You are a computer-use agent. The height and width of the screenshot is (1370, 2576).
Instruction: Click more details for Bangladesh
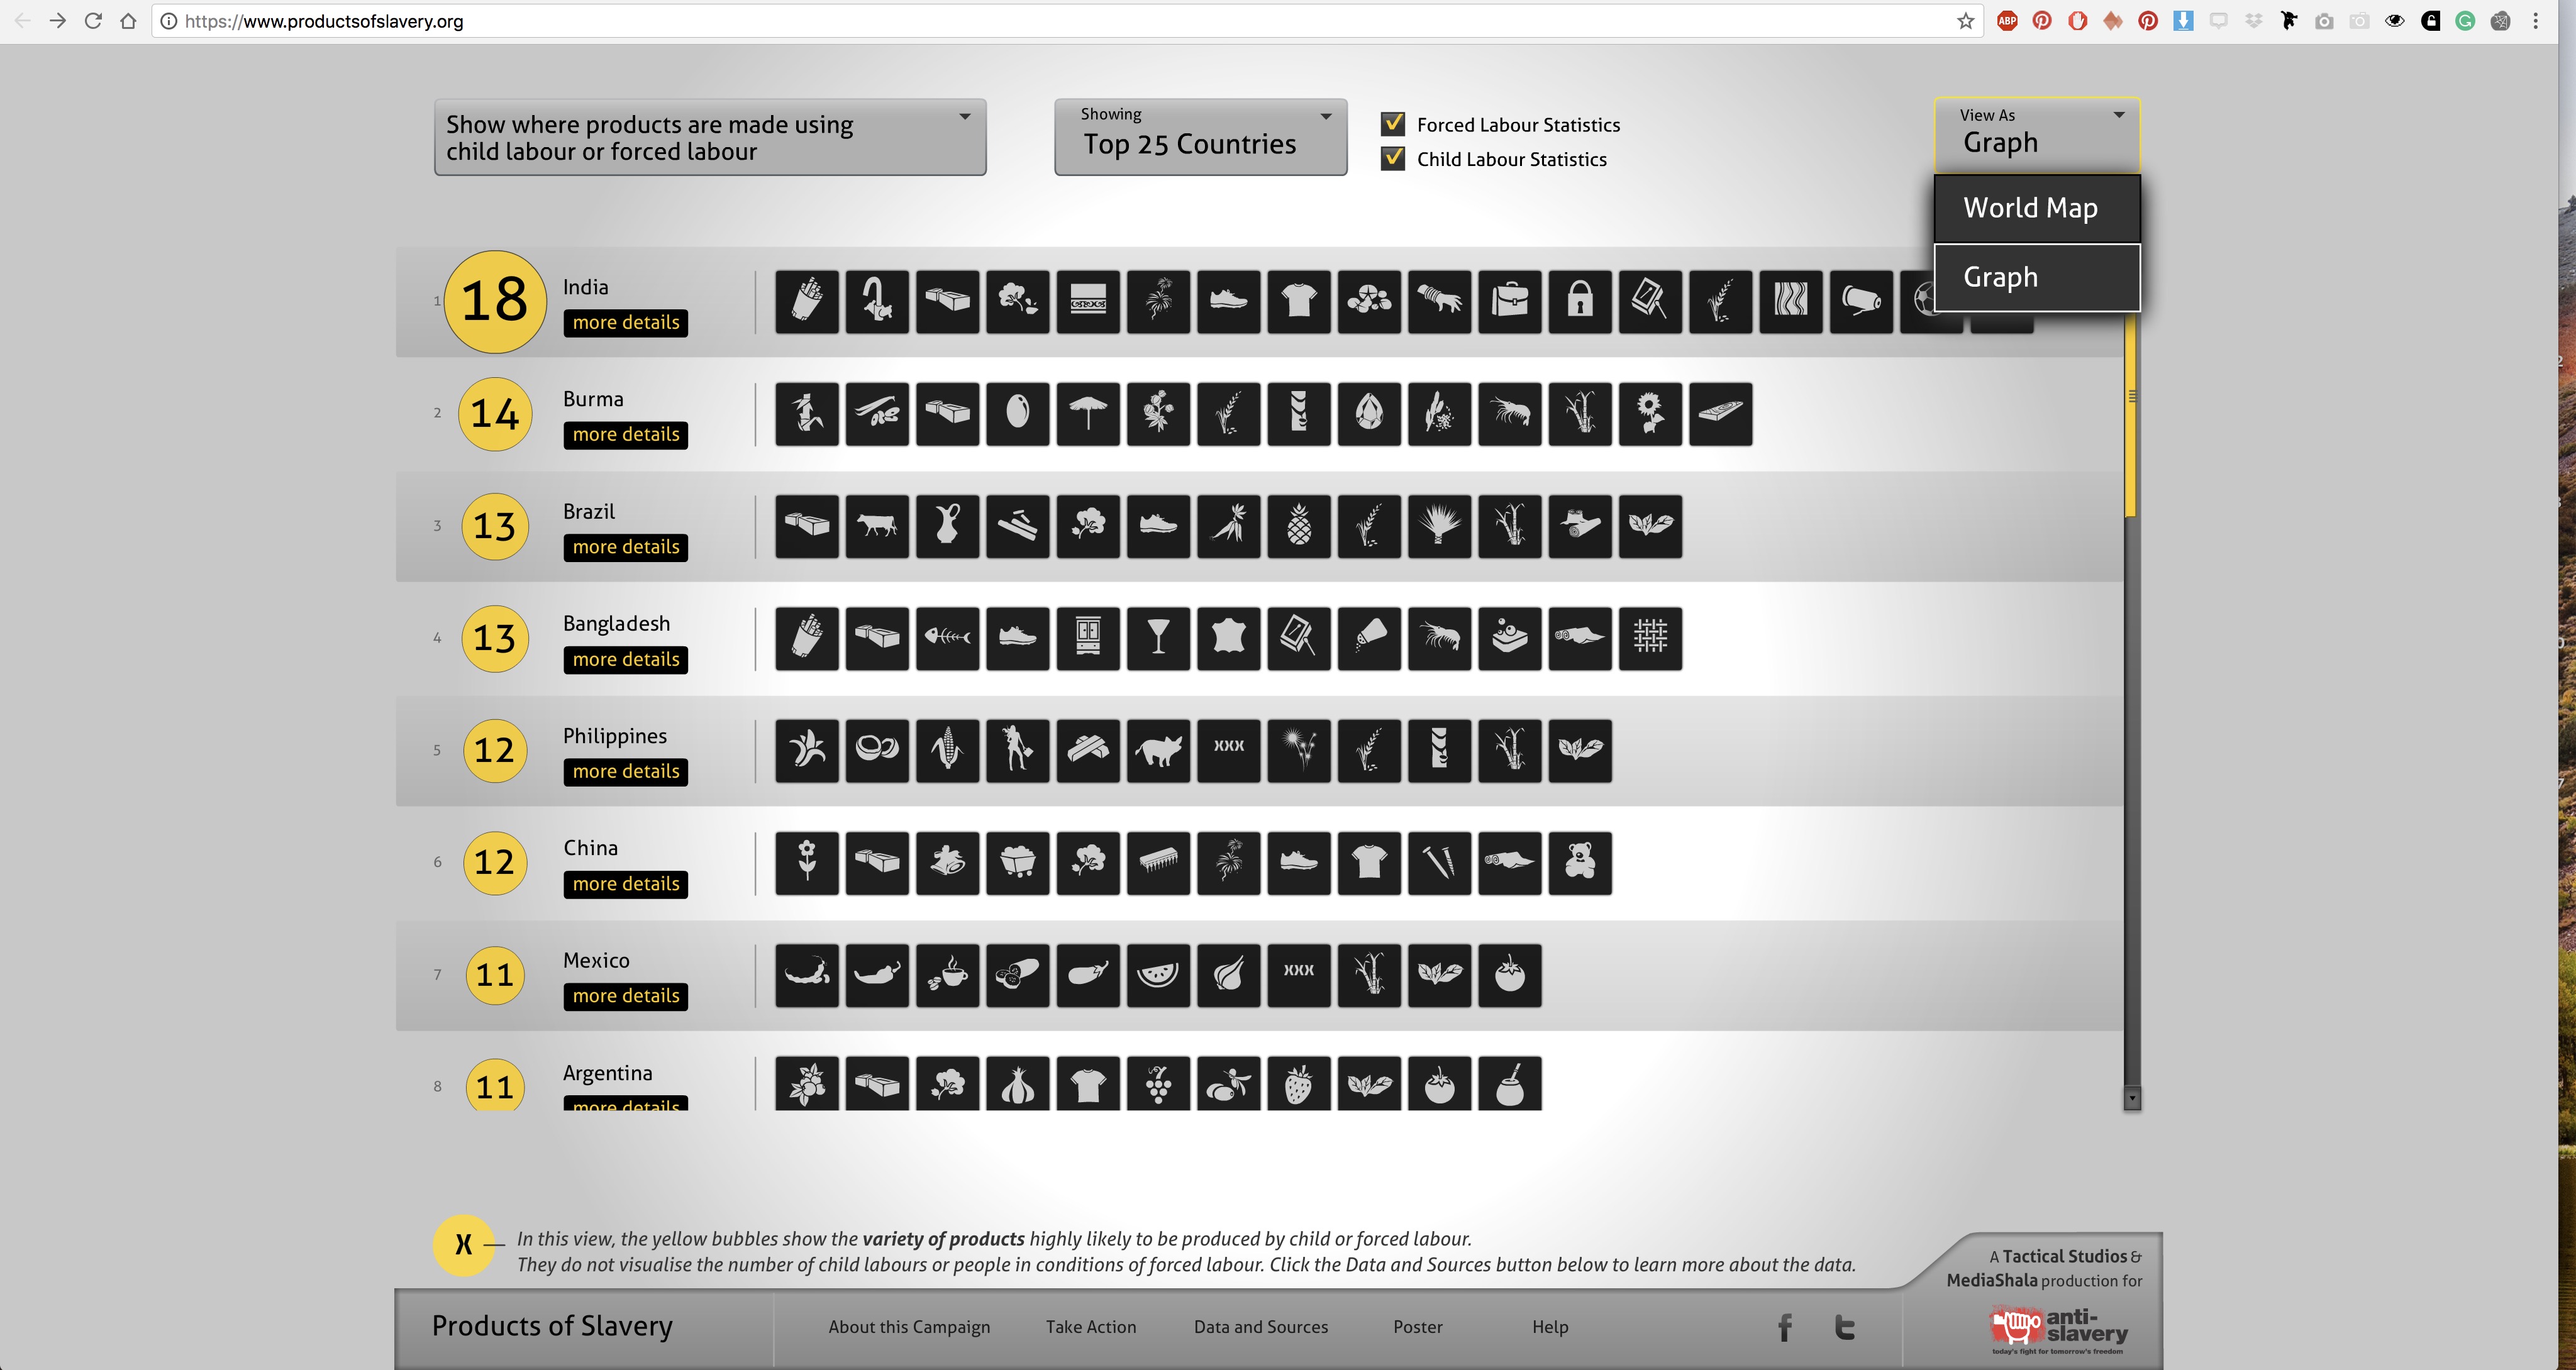click(x=626, y=660)
